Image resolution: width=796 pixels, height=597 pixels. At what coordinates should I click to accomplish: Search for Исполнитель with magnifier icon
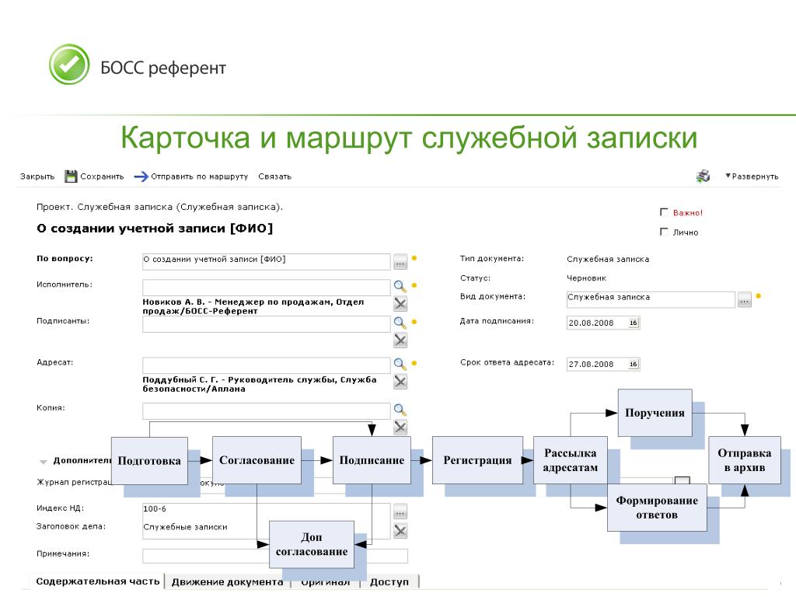coord(400,286)
